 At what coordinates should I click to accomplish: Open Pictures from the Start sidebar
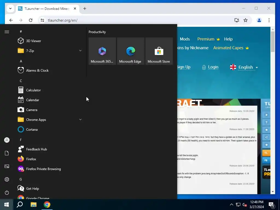[7, 166]
